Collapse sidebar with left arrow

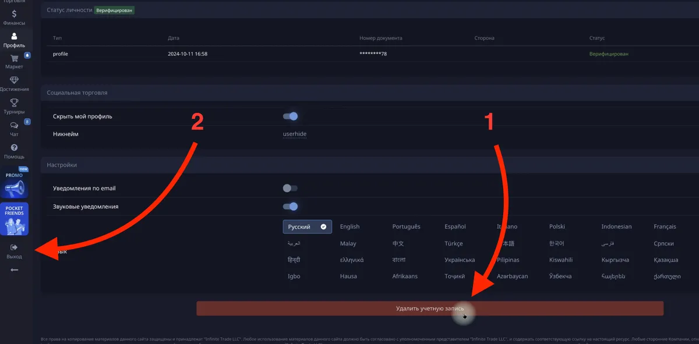point(14,270)
